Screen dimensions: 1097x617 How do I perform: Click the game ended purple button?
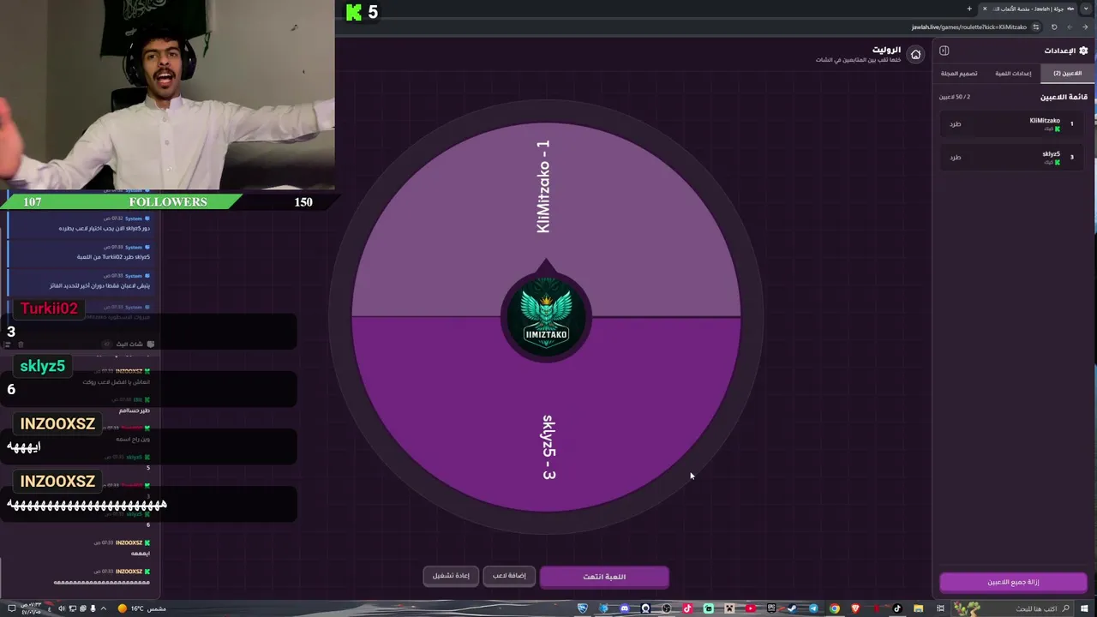(604, 577)
